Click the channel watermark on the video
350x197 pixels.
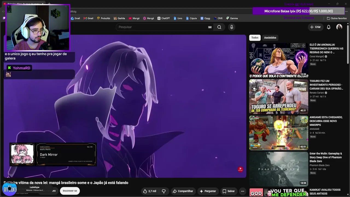(240, 169)
